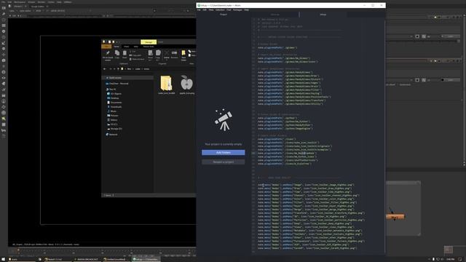Open Transform nodes menu in Nuke toolbar

click(x=4, y=55)
